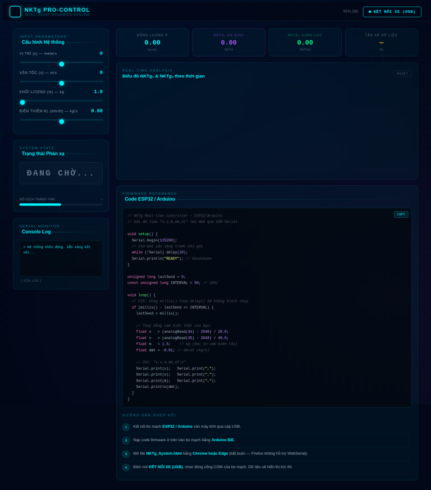Click the ĐANG CHỜ... state display
The width and height of the screenshot is (431, 490).
pos(61,173)
